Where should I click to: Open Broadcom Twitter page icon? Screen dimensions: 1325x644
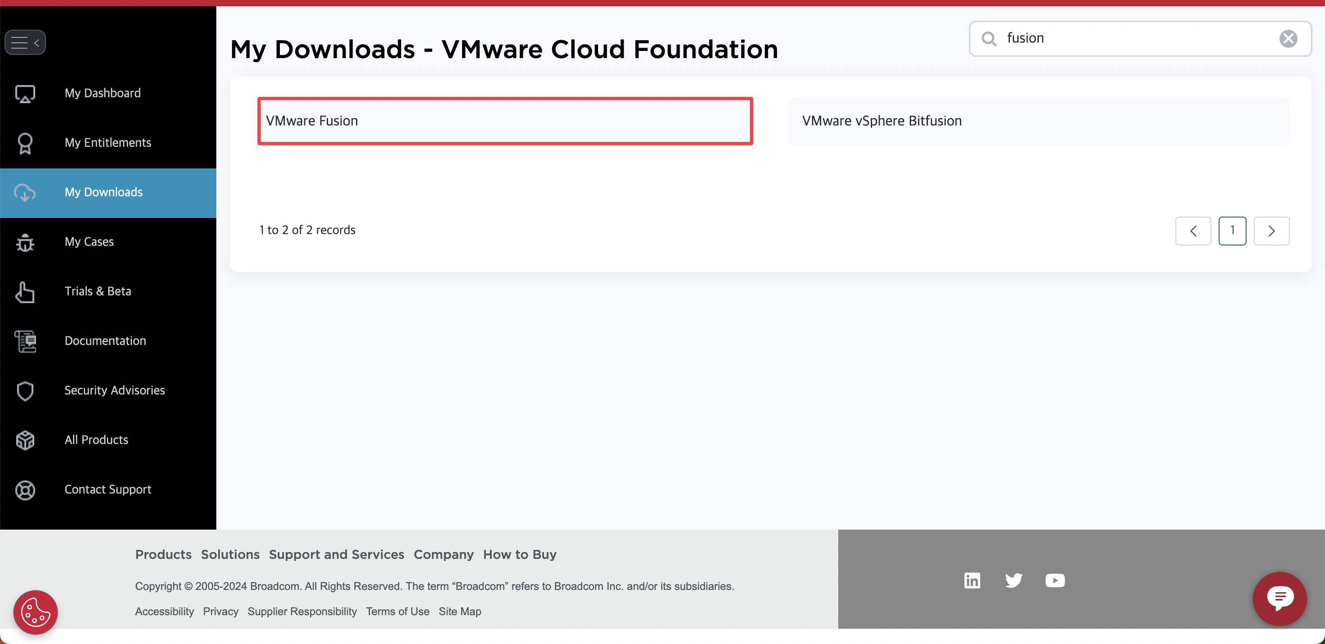coord(1013,581)
